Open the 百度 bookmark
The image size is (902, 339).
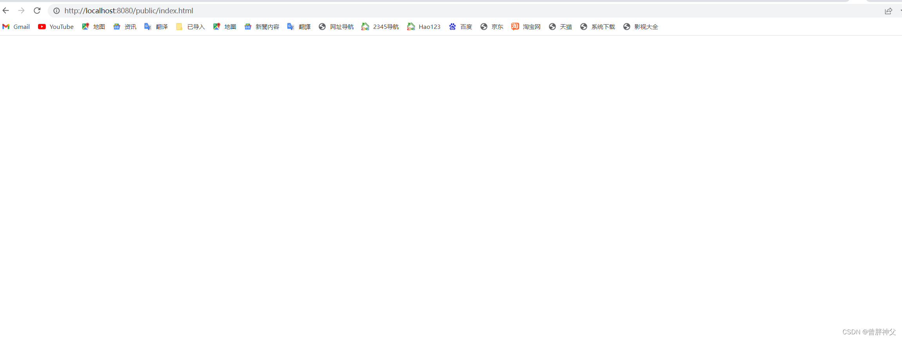460,27
